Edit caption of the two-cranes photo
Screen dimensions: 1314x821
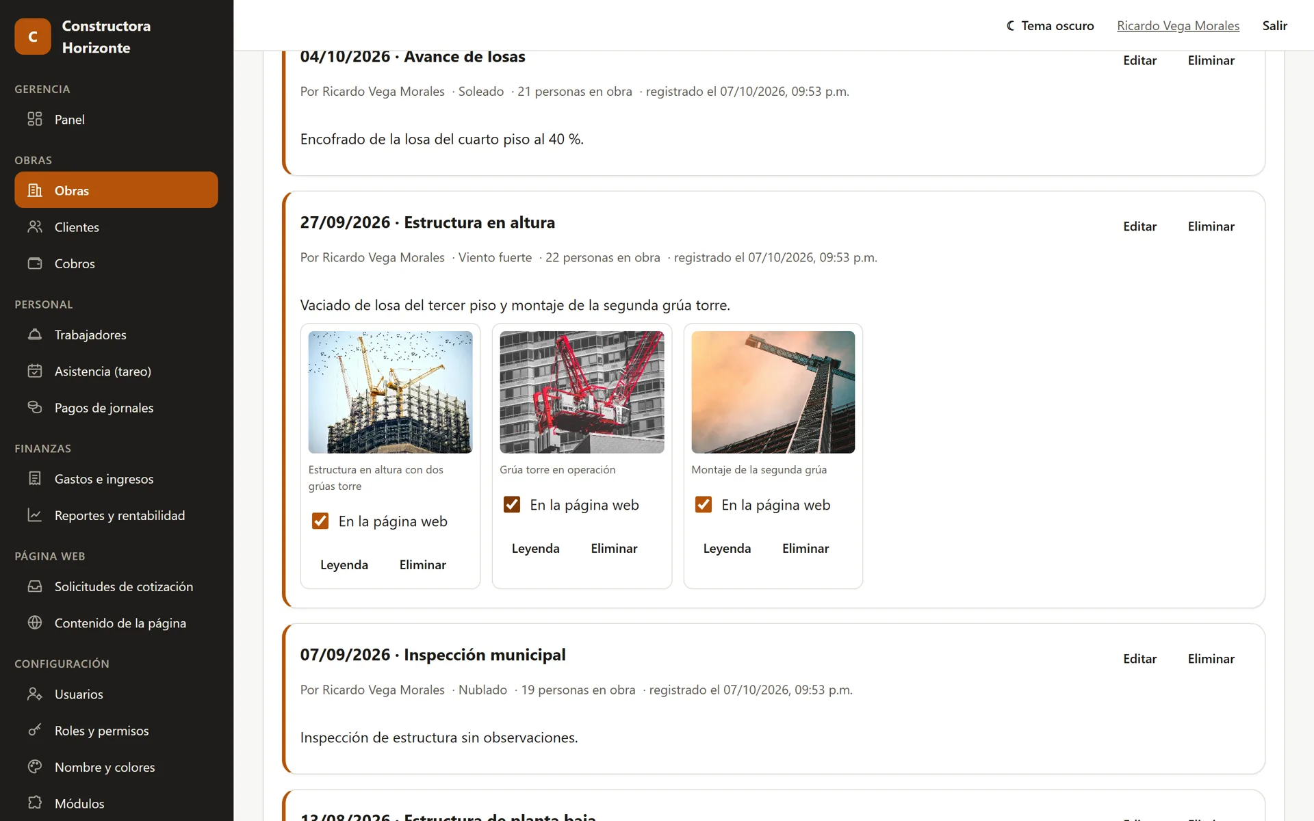point(344,564)
